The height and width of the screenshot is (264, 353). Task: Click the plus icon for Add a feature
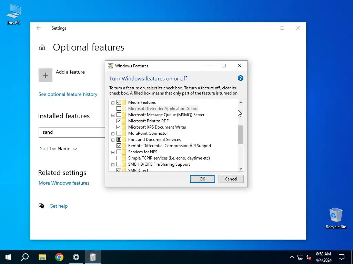click(46, 75)
